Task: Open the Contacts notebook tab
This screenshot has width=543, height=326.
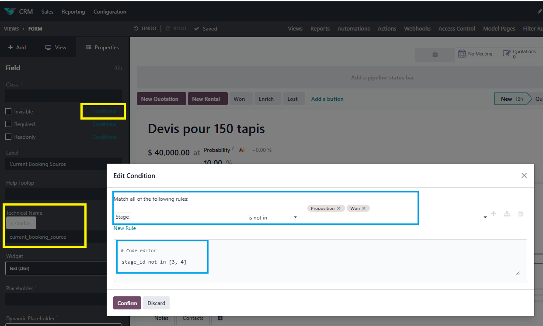Action: (x=193, y=318)
